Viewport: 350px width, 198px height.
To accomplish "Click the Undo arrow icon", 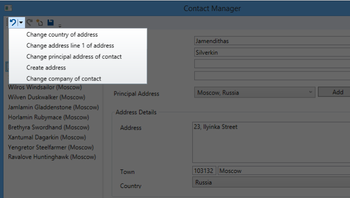I will (13, 22).
